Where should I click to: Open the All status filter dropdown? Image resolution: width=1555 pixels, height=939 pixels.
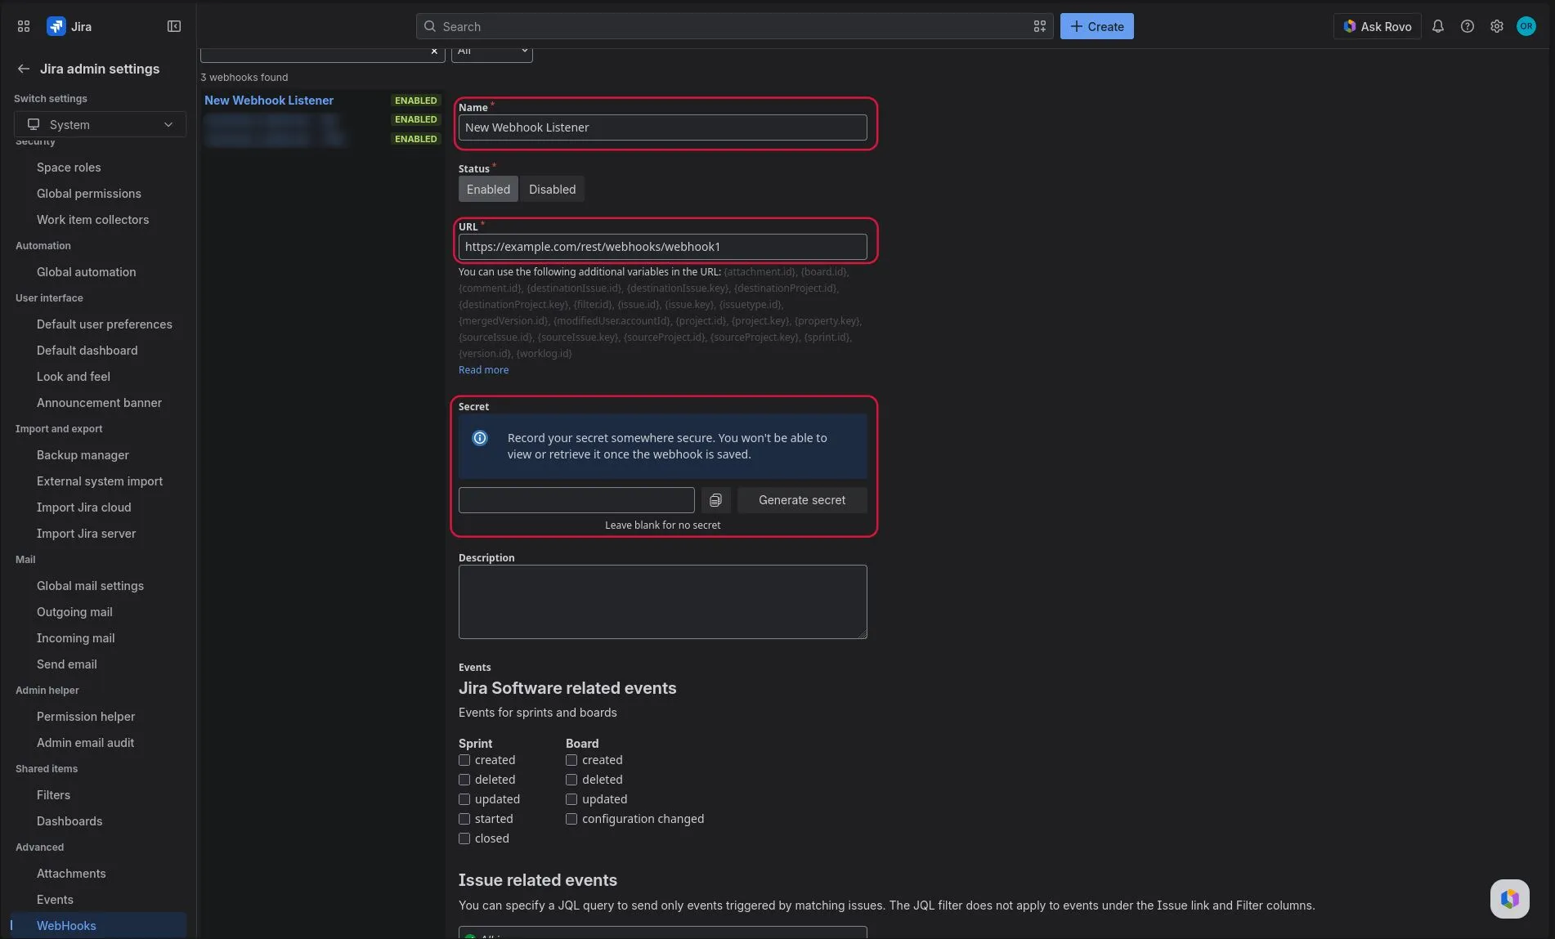491,53
